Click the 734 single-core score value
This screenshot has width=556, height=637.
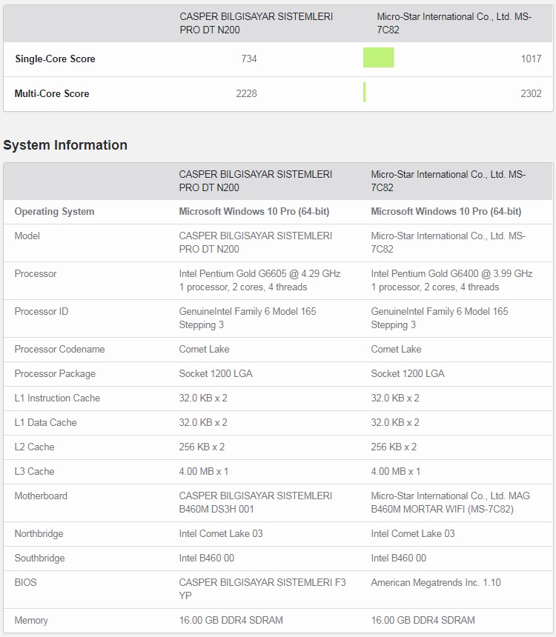pos(249,59)
